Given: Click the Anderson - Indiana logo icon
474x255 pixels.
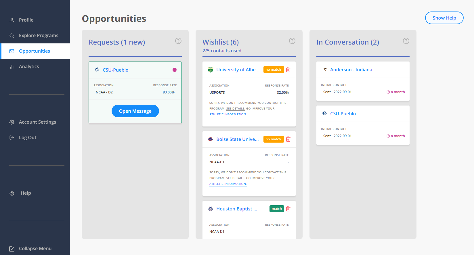Looking at the screenshot, I should pyautogui.click(x=325, y=70).
